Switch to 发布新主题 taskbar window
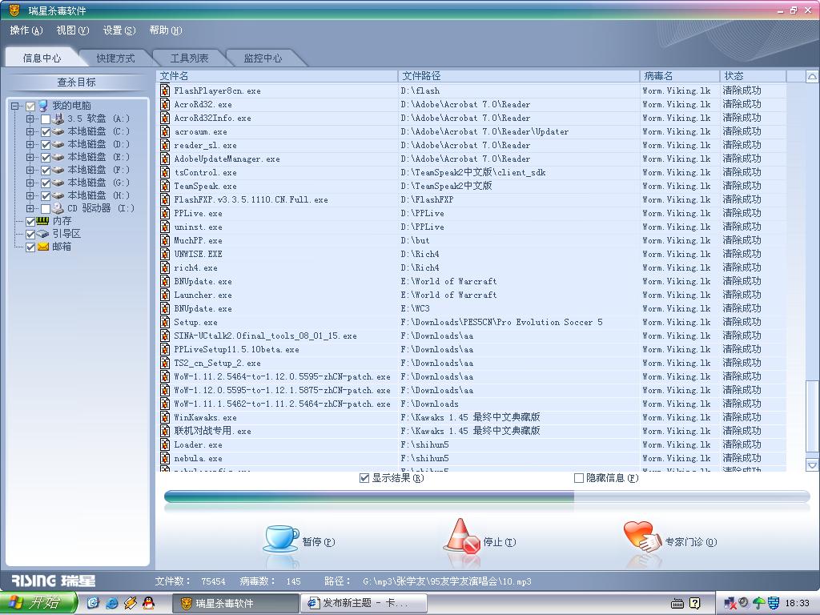Viewport: 820px width, 615px height. pos(364,603)
